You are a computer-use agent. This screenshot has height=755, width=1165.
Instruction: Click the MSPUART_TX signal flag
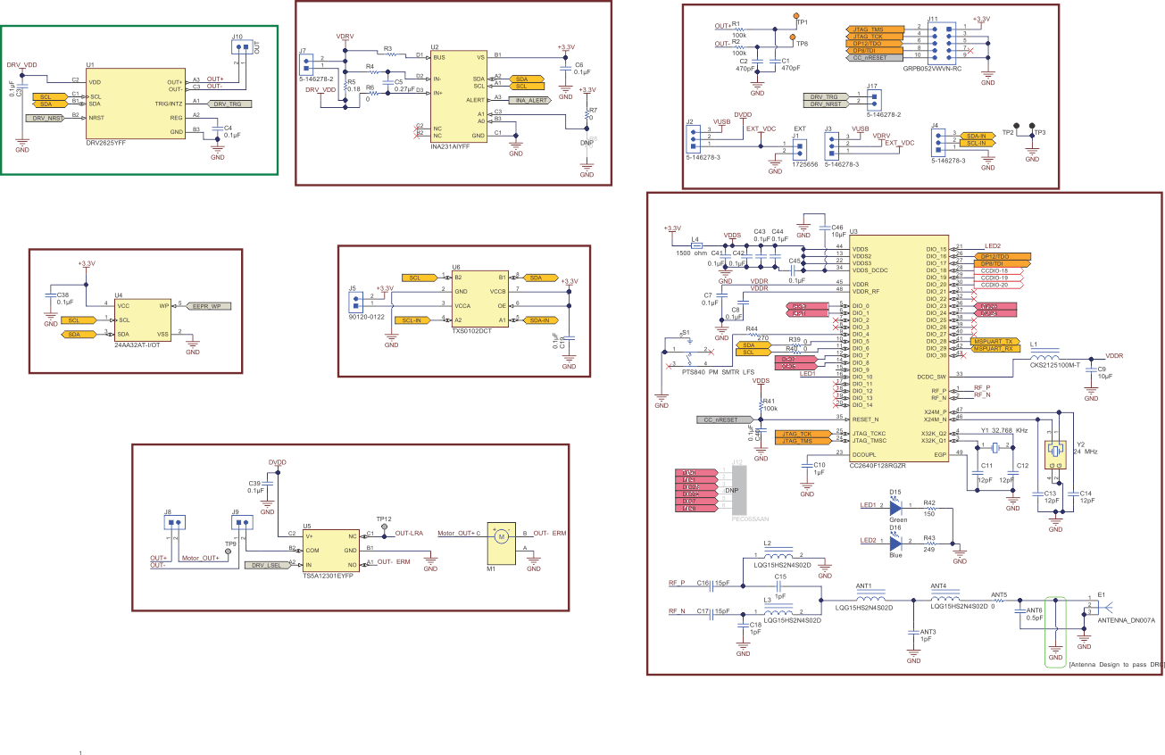(994, 342)
